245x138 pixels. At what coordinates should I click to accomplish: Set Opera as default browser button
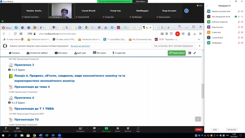tap(173, 46)
